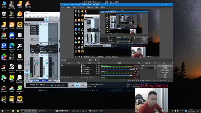Toggle lock on 显示器采集 source
201x113 pixels.
(99, 73)
